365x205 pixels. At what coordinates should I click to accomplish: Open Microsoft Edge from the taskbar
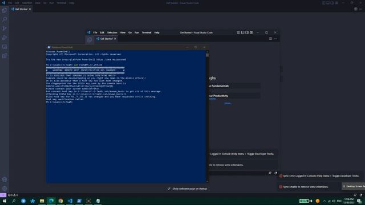tap(51, 201)
